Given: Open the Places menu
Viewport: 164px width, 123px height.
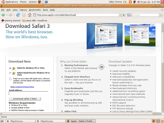Looking at the screenshot, I should (x=23, y=2).
